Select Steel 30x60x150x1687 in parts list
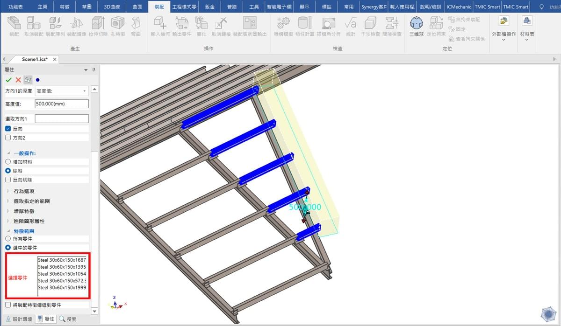The width and height of the screenshot is (561, 326). point(62,259)
